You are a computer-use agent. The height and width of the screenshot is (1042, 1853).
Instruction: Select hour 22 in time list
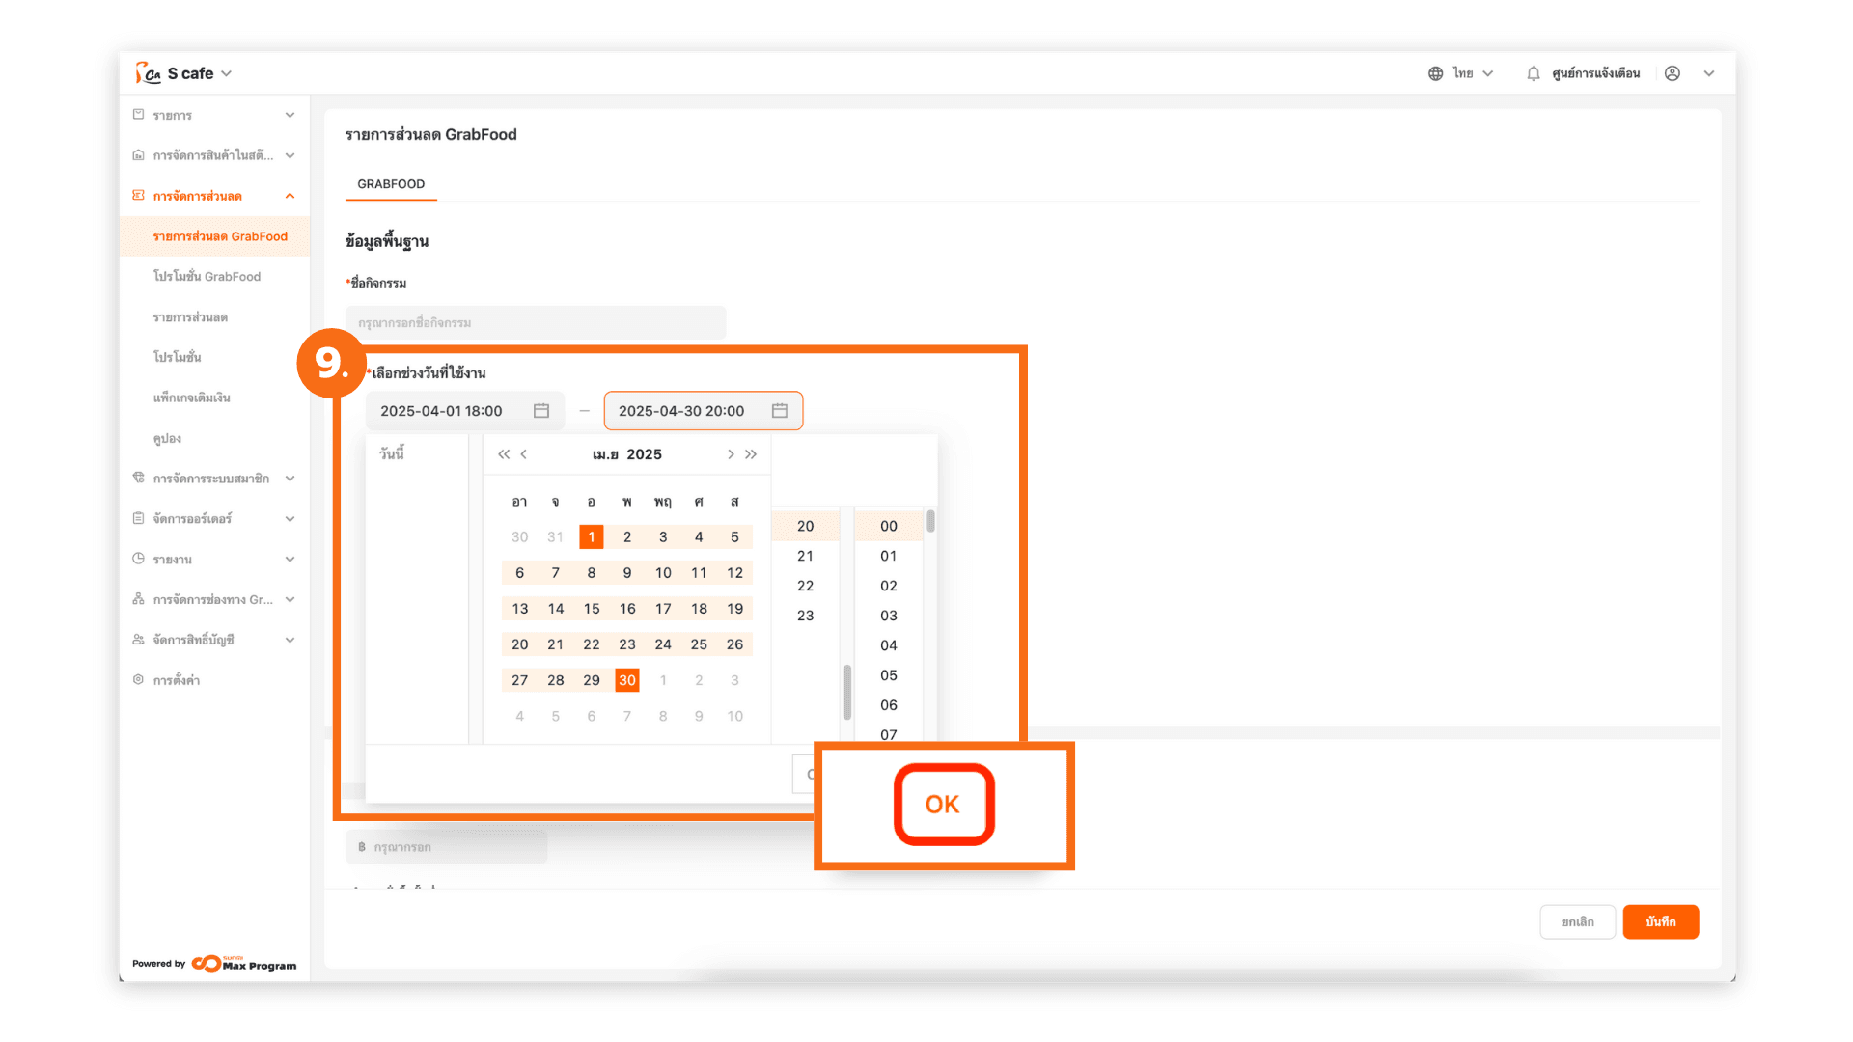(x=805, y=586)
